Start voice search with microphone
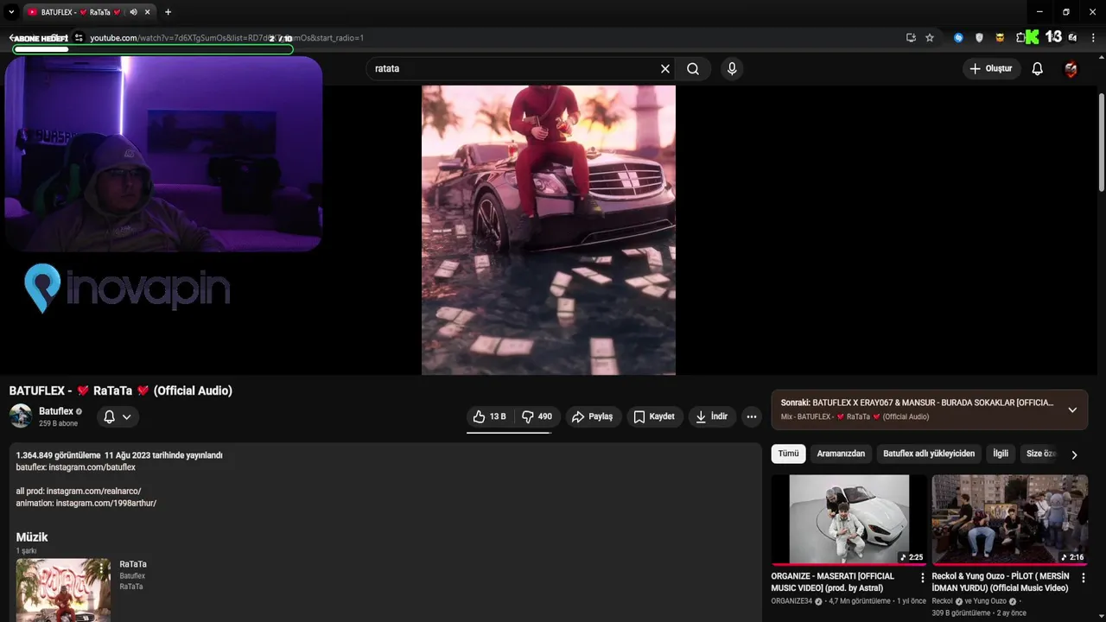Viewport: 1106px width, 622px height. pos(732,69)
